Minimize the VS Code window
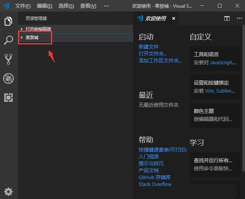 [x=202, y=6]
